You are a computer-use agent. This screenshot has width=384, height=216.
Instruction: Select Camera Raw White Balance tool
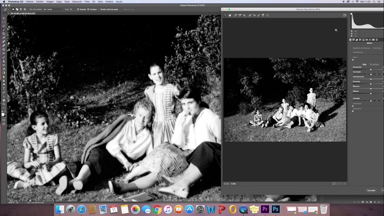pos(235,15)
